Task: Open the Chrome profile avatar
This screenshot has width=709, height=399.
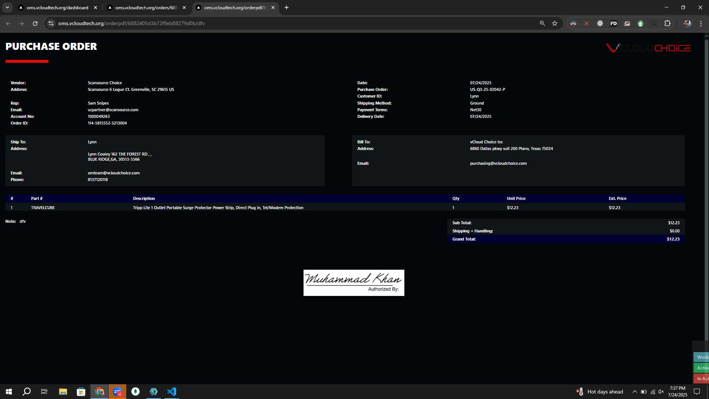Action: point(687,23)
